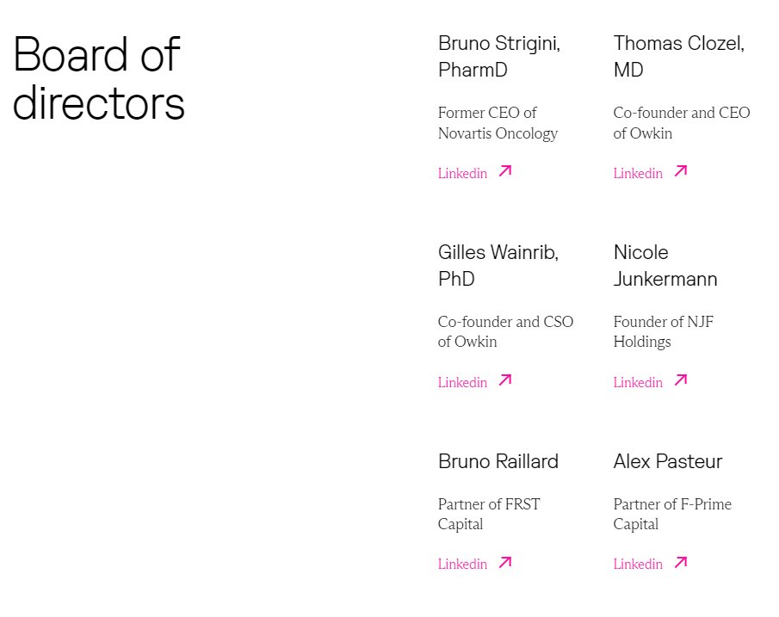The height and width of the screenshot is (617, 779).
Task: Visit Nicole Junkermann's Linkedin text link
Action: [x=638, y=383]
